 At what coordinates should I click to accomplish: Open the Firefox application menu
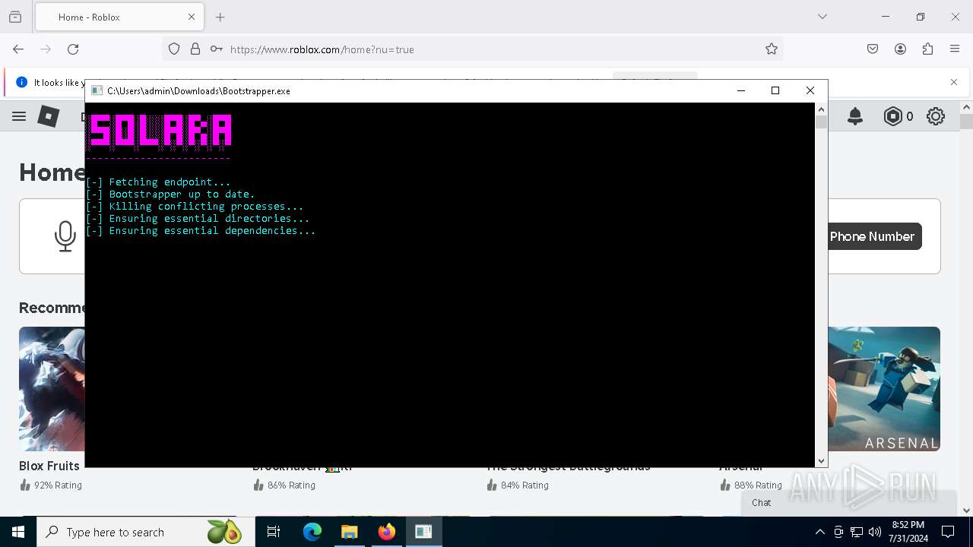pyautogui.click(x=955, y=49)
